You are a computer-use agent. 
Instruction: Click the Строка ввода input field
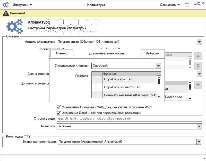click(x=129, y=119)
